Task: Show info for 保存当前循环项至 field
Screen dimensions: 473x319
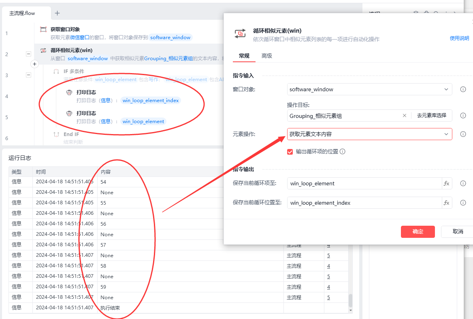Action: click(463, 183)
